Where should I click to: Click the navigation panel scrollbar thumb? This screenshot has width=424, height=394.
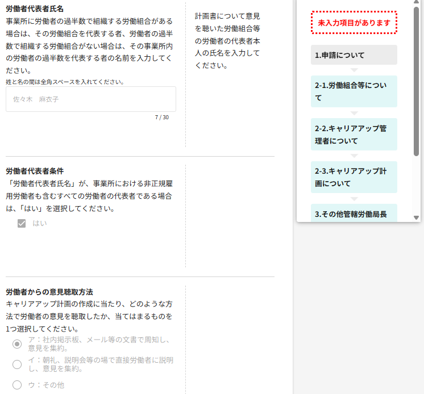[x=416, y=79]
